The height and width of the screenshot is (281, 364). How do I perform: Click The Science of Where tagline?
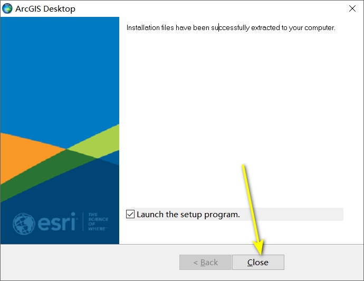pos(98,221)
